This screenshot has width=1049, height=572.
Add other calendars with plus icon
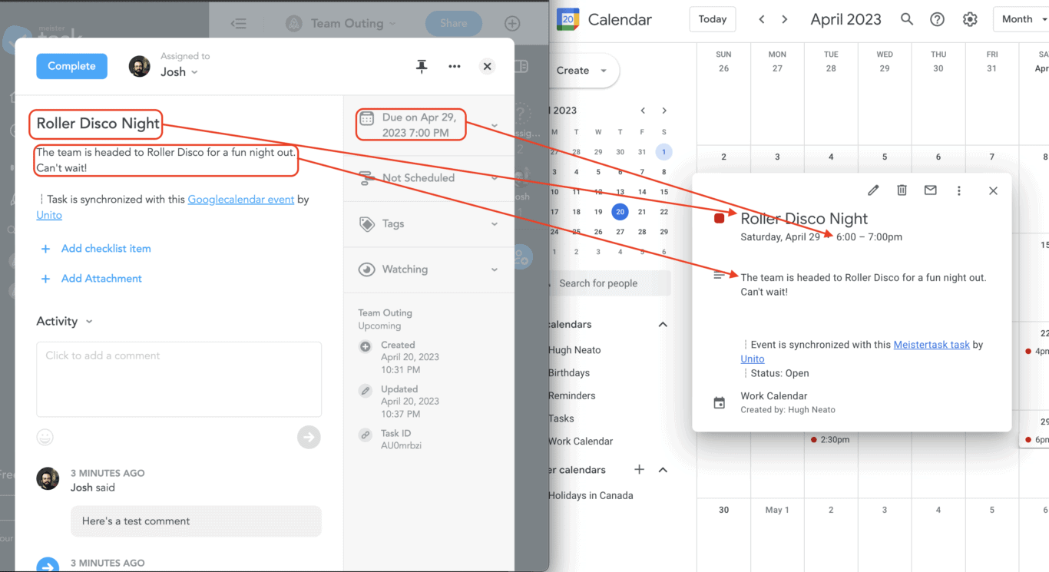point(639,470)
